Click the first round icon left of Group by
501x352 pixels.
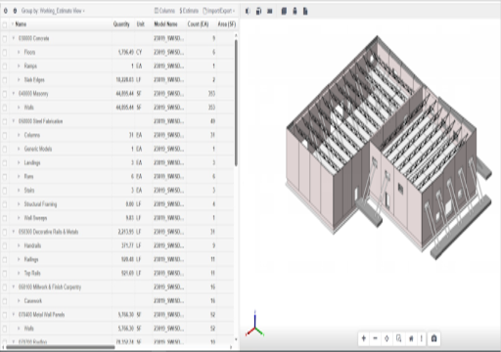pyautogui.click(x=6, y=11)
